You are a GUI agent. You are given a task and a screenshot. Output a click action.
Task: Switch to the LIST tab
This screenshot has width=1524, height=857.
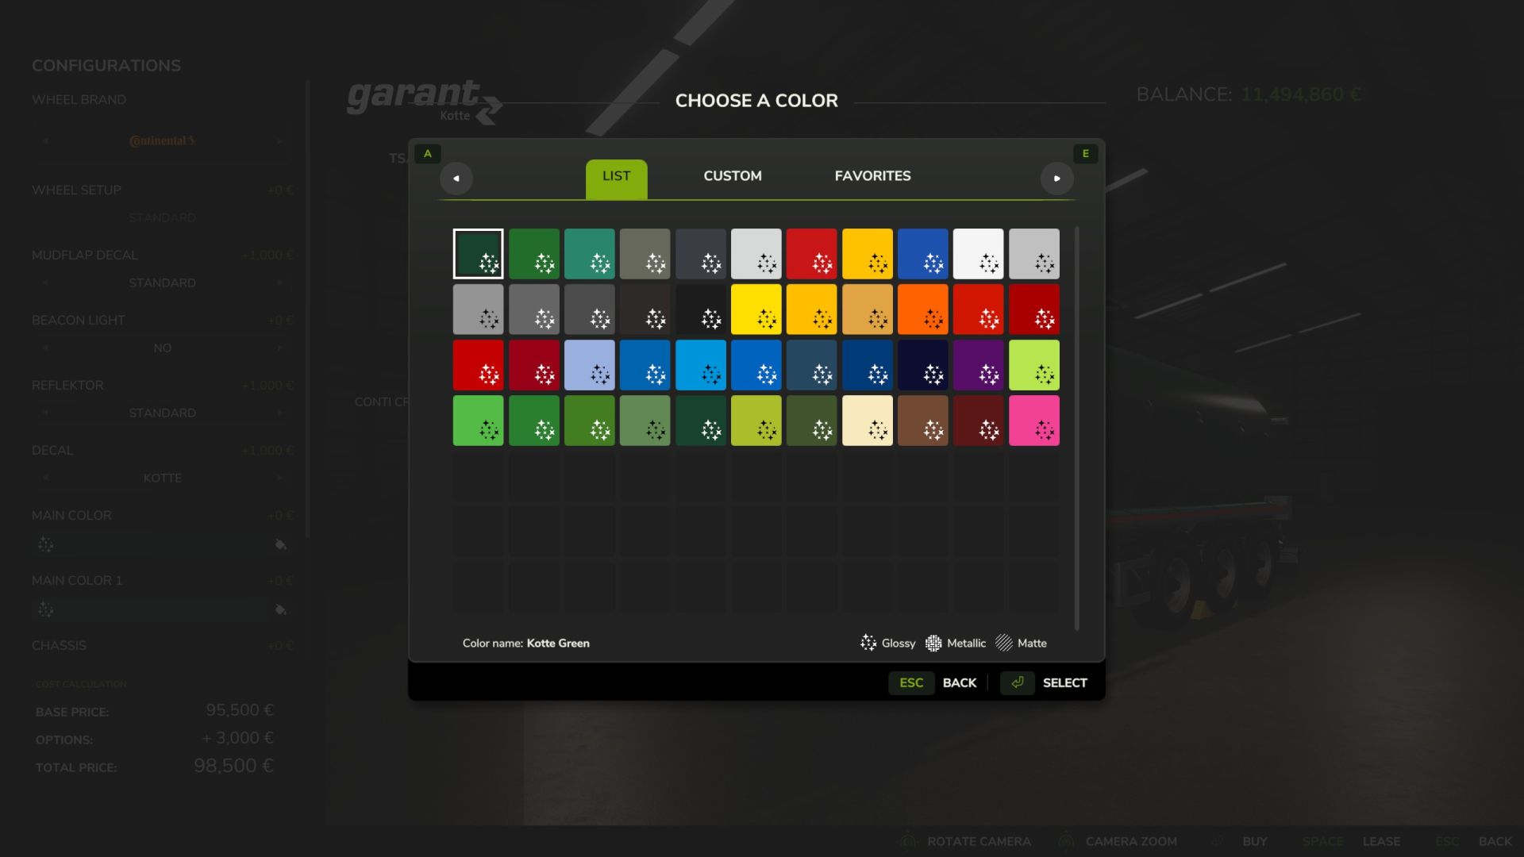(616, 177)
